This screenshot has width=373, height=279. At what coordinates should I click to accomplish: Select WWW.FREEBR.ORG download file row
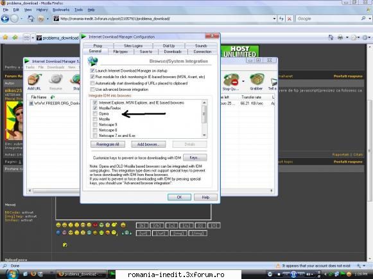point(54,104)
